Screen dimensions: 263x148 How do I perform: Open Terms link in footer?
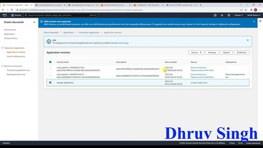coord(240,143)
